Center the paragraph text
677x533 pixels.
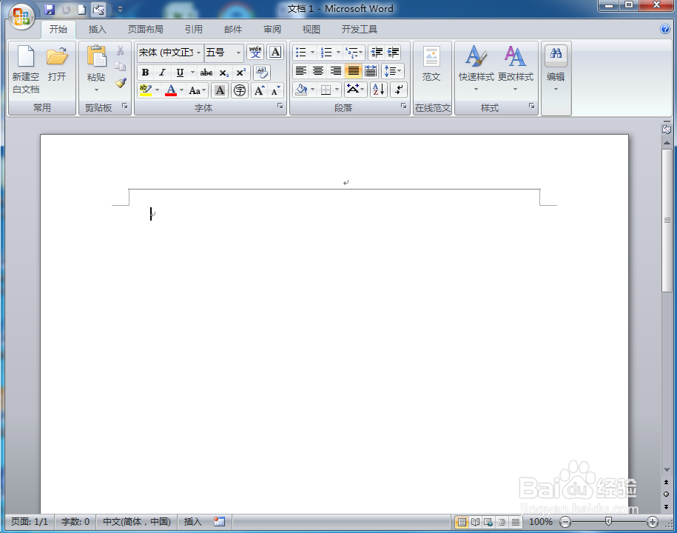(318, 71)
